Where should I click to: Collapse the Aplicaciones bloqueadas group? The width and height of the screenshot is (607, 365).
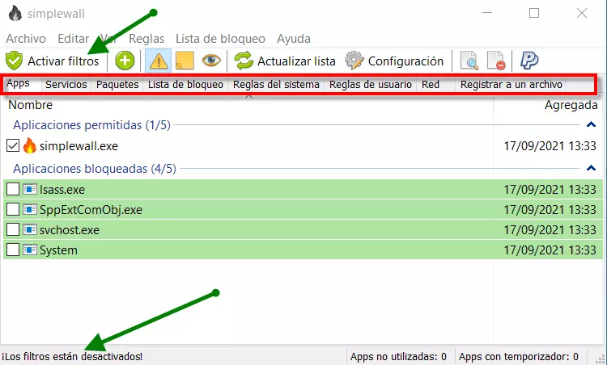[x=591, y=169]
